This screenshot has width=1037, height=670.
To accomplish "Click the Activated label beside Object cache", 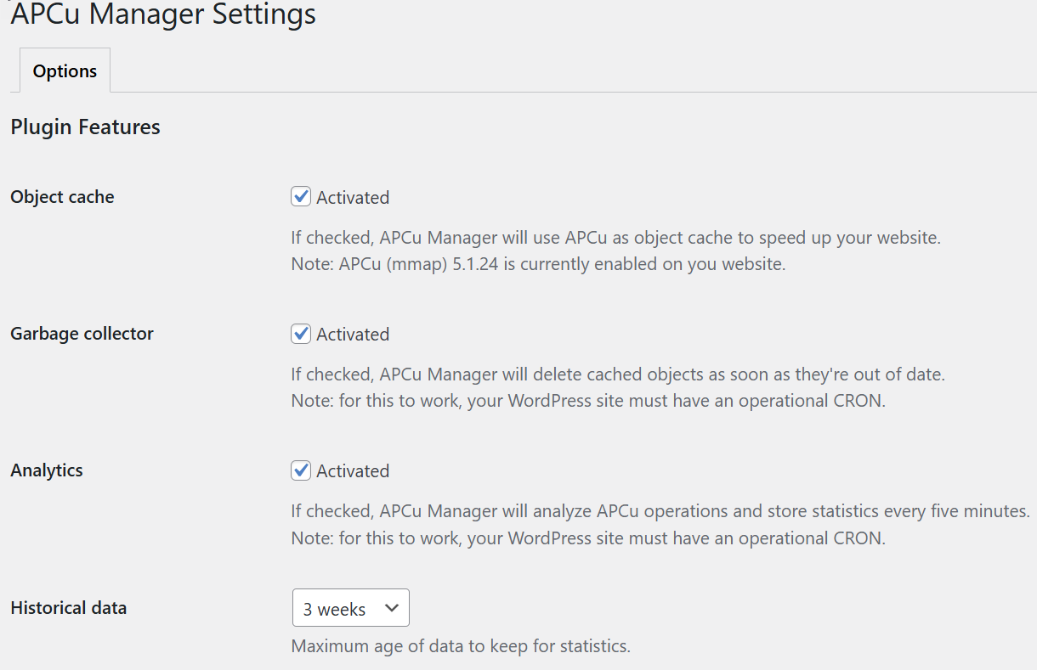I will 353,198.
